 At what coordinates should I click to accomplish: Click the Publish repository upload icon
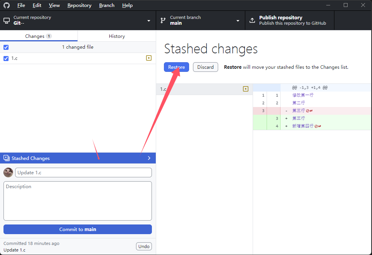tap(252, 20)
